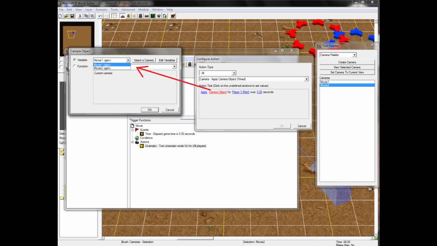Select Turn cinematic mode On action row
Viewport: 437px width, 246px height.
coord(175,146)
